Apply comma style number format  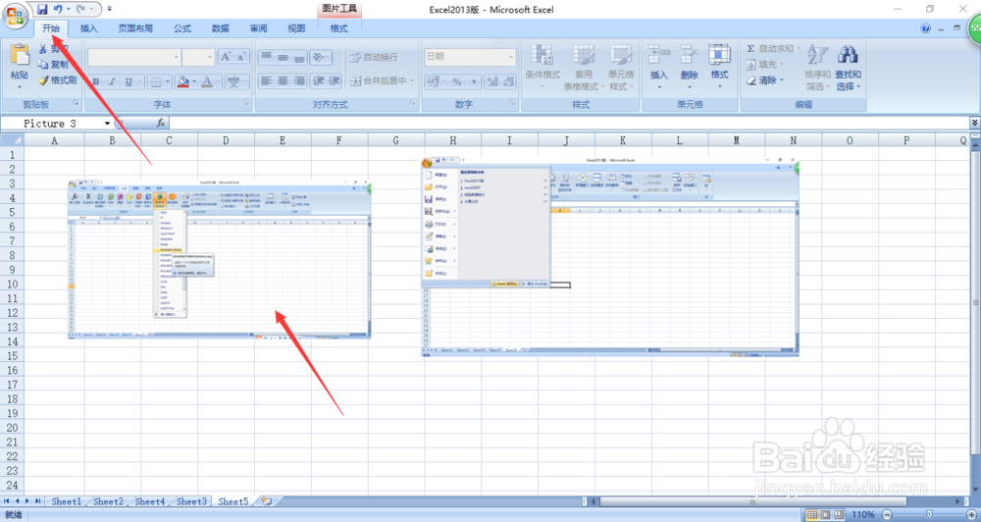click(474, 81)
